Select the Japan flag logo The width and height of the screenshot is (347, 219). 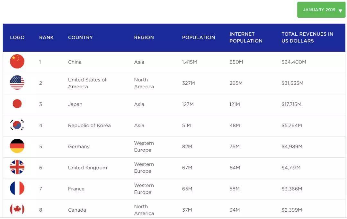[x=17, y=104]
